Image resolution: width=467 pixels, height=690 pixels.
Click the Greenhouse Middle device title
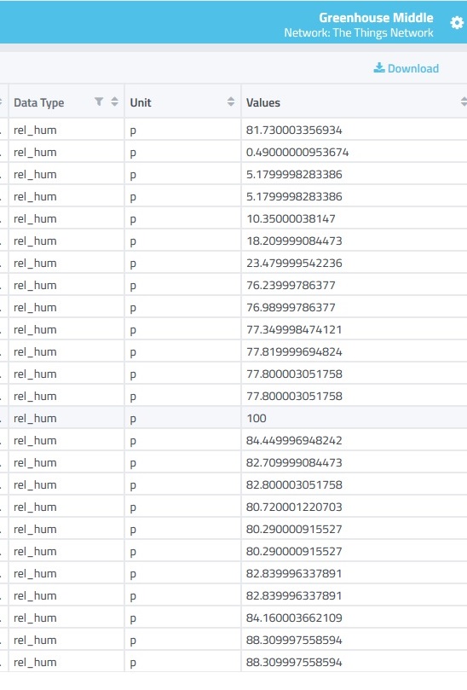376,18
